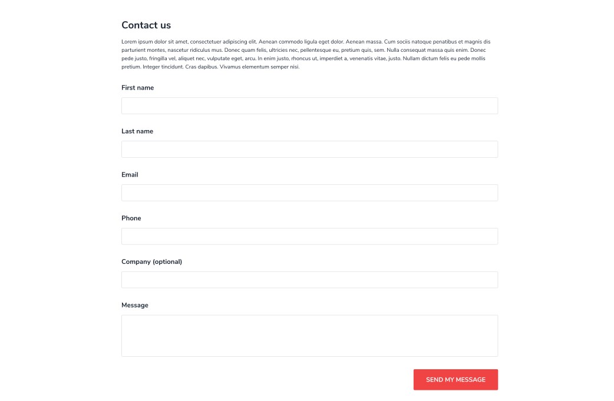Viewport: 614px width, 401px height.
Task: Click the Company (optional) label
Action: [x=151, y=261]
